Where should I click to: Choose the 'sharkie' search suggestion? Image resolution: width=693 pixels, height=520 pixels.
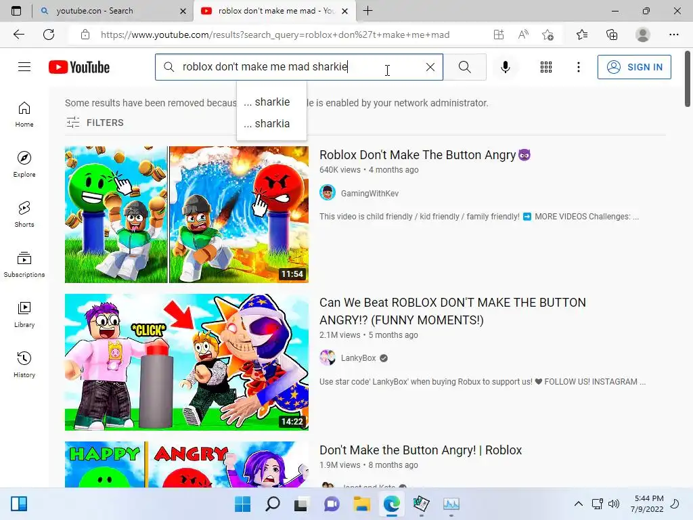[271, 102]
